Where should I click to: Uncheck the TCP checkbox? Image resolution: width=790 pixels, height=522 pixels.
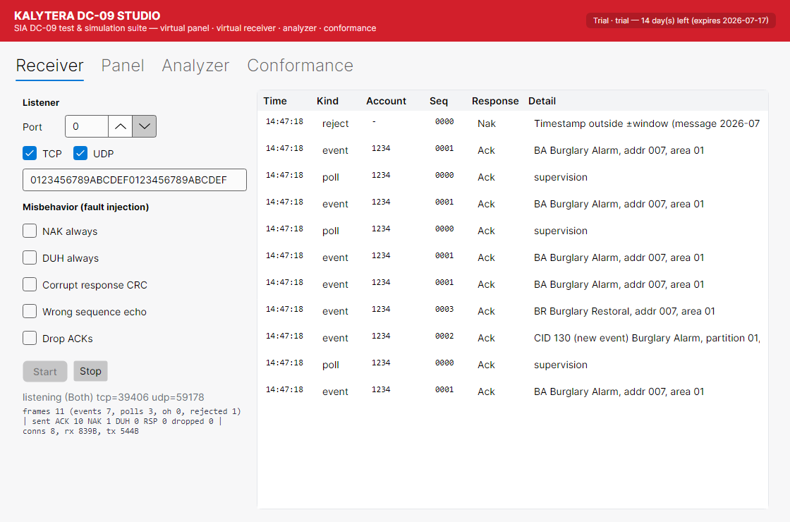[x=30, y=153]
